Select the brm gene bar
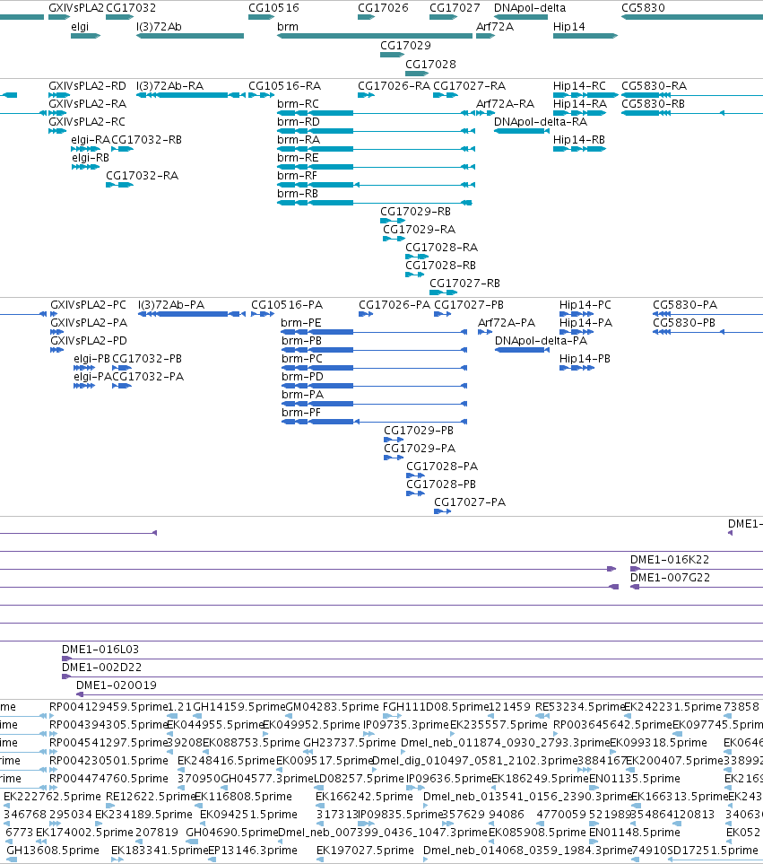The height and width of the screenshot is (864, 763). (x=375, y=36)
